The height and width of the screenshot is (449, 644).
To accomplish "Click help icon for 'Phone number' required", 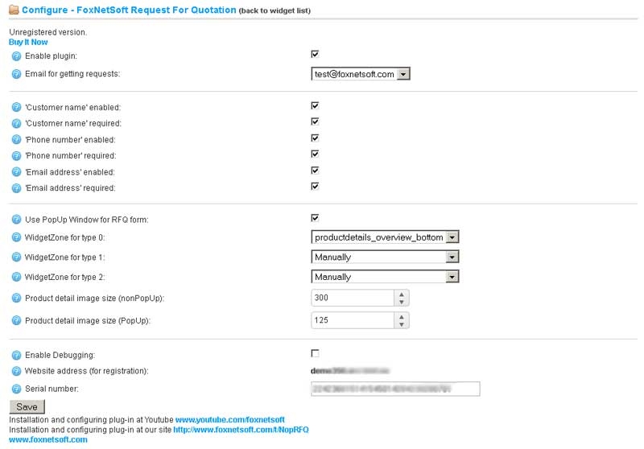I will (x=16, y=156).
